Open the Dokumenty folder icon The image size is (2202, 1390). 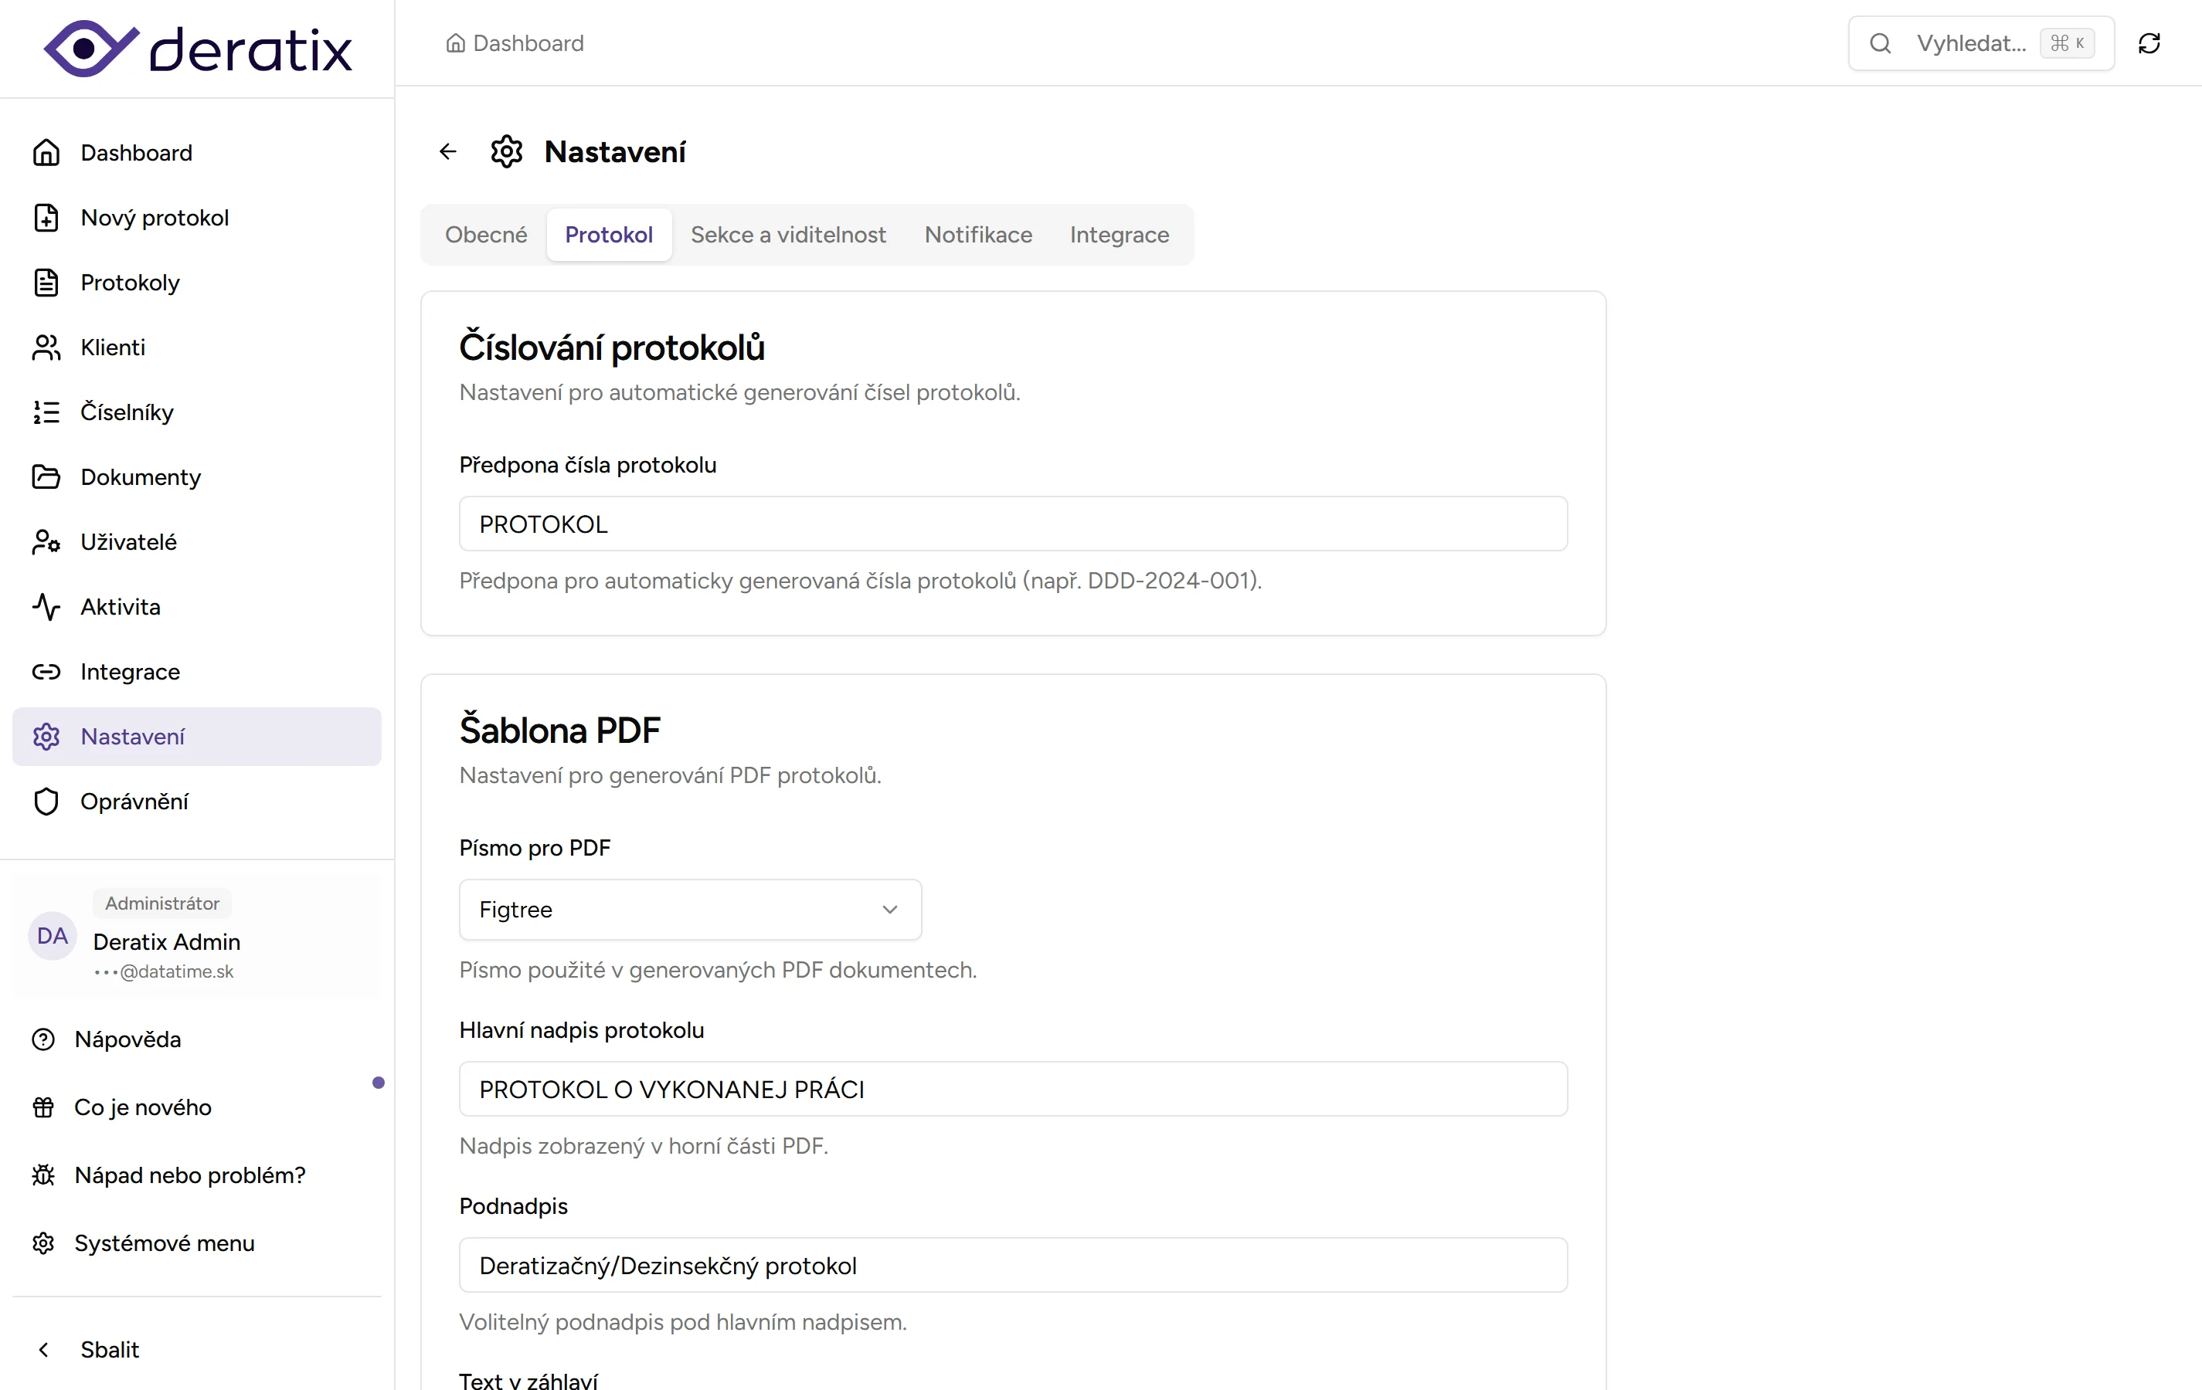(46, 476)
